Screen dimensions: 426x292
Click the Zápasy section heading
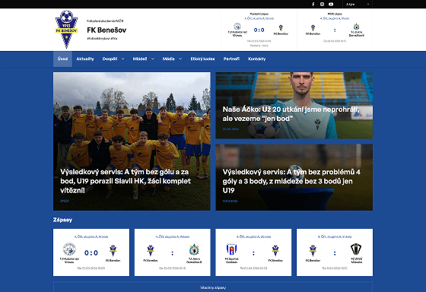(x=62, y=220)
